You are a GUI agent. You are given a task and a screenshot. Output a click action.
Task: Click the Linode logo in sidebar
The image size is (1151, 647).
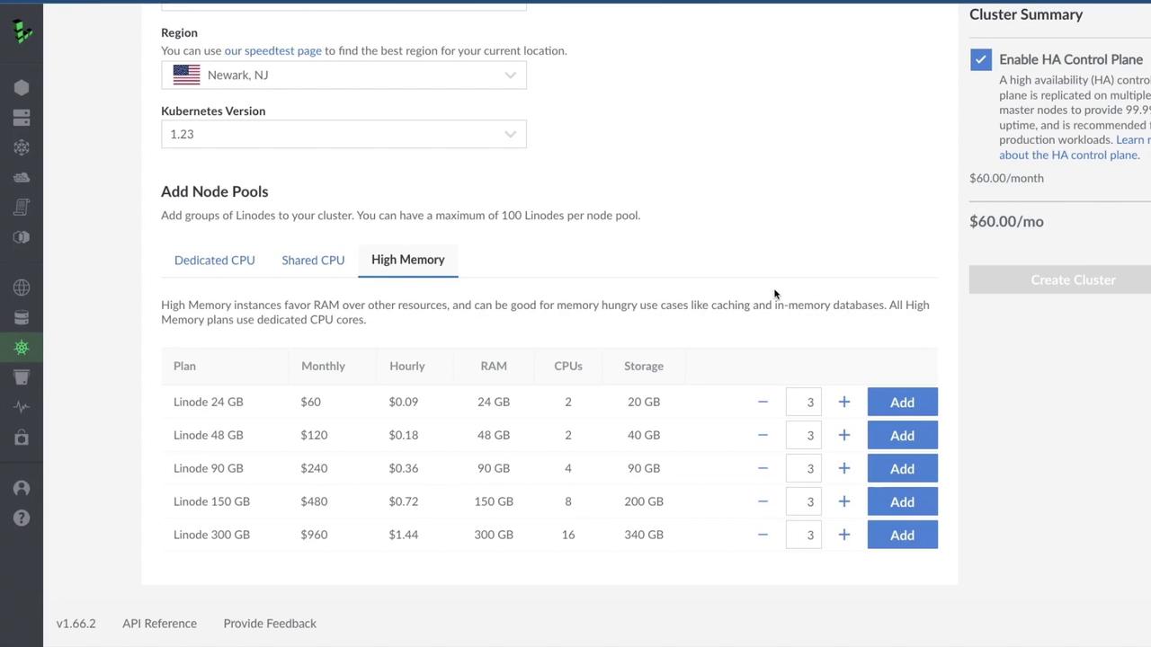click(22, 31)
